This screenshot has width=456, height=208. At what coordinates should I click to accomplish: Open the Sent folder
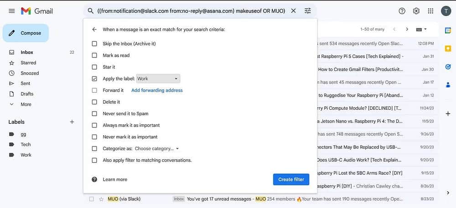pos(25,83)
